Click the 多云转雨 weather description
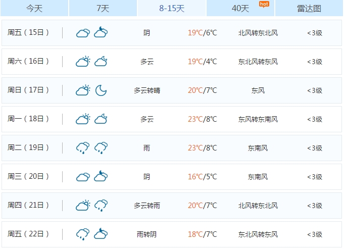345x250 pixels. click(147, 206)
